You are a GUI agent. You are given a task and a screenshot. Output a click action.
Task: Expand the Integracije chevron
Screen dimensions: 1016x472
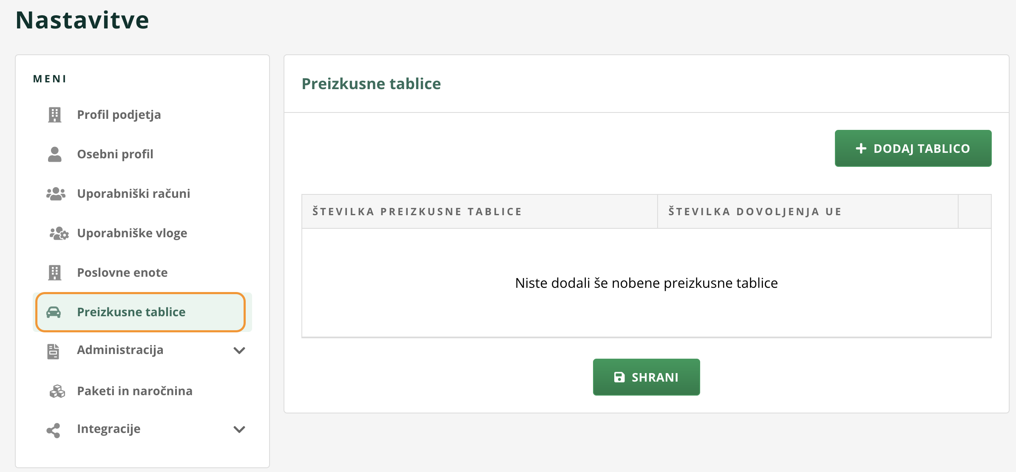click(x=239, y=429)
